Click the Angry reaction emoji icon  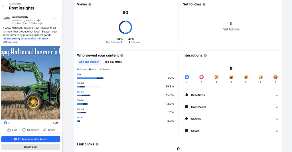coord(275,77)
